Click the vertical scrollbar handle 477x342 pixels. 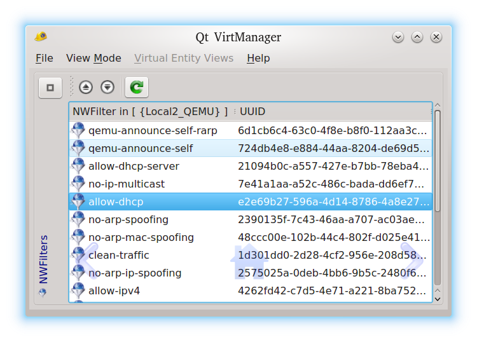pyautogui.click(x=438, y=161)
